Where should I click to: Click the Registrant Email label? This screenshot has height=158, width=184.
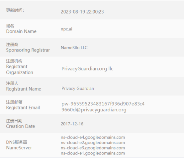[23, 107]
